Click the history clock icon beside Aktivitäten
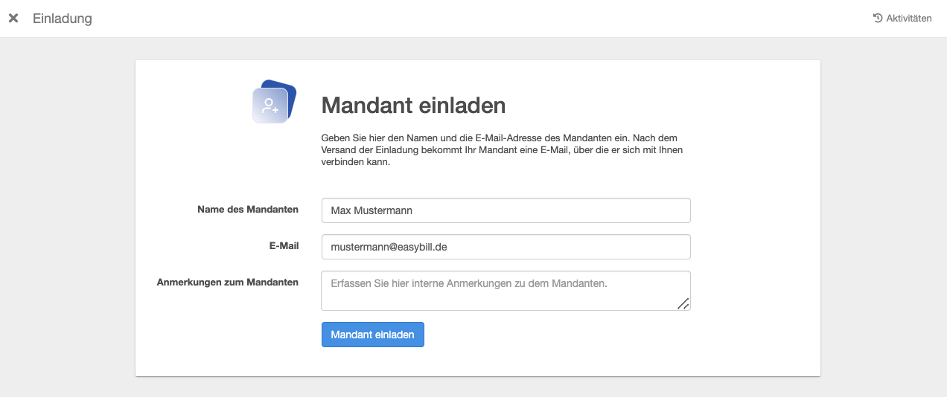The width and height of the screenshot is (947, 397). (x=878, y=19)
